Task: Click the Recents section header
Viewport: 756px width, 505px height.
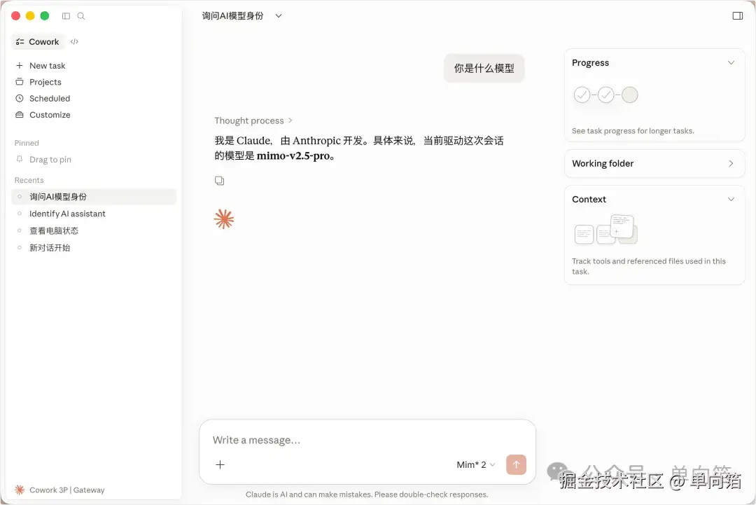Action: [29, 180]
